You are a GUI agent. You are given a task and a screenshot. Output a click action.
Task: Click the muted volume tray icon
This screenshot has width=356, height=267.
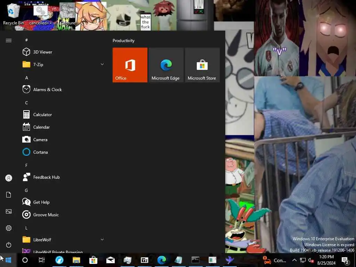click(311, 260)
